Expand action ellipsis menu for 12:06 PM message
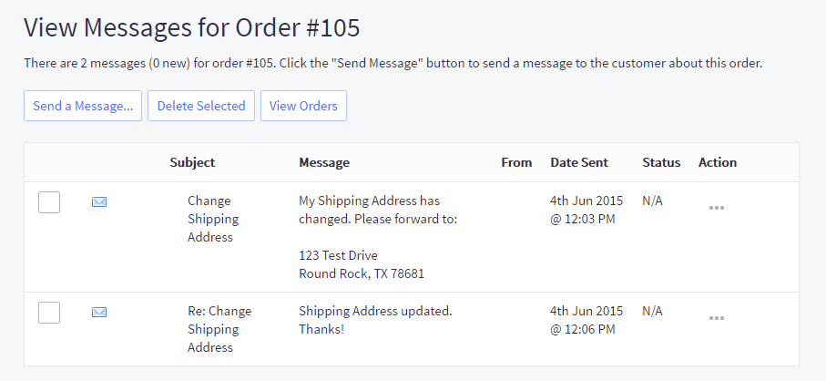The height and width of the screenshot is (381, 826). tap(717, 318)
